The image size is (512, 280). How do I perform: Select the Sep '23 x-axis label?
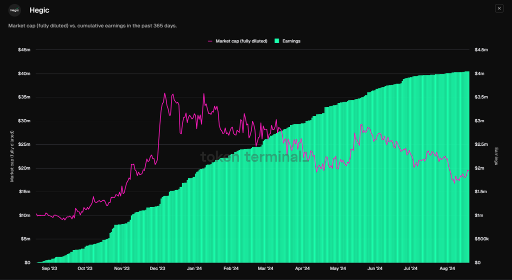coord(49,269)
